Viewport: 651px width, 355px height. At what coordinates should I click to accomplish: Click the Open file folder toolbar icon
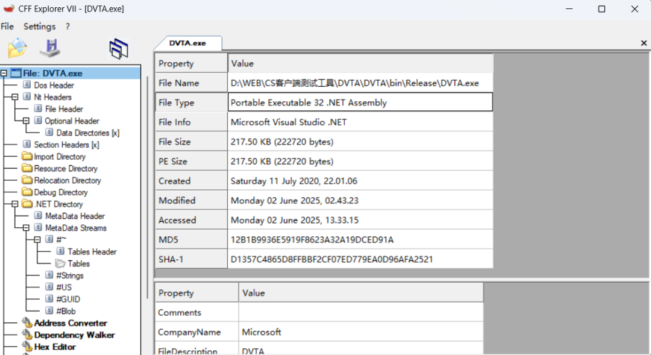[17, 48]
